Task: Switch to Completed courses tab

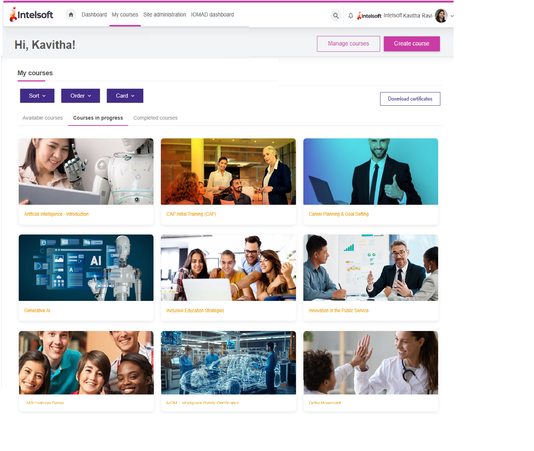Action: [155, 118]
